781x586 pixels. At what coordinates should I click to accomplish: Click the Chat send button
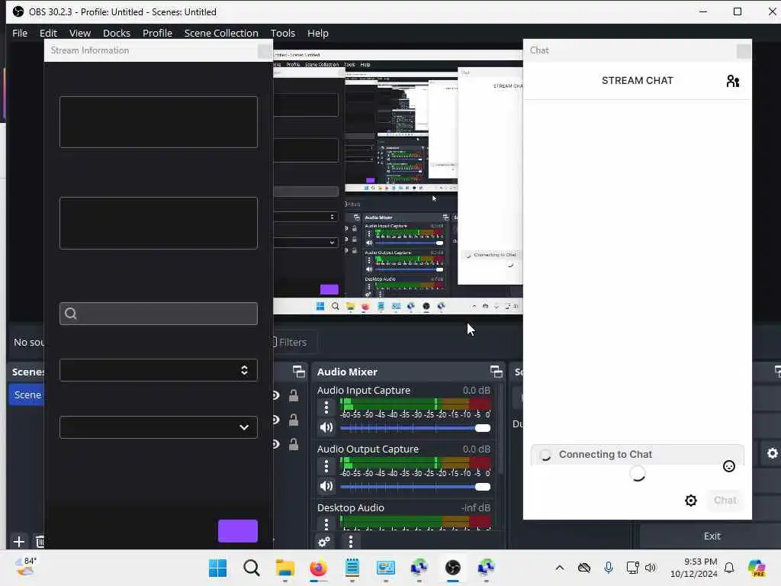pyautogui.click(x=725, y=501)
